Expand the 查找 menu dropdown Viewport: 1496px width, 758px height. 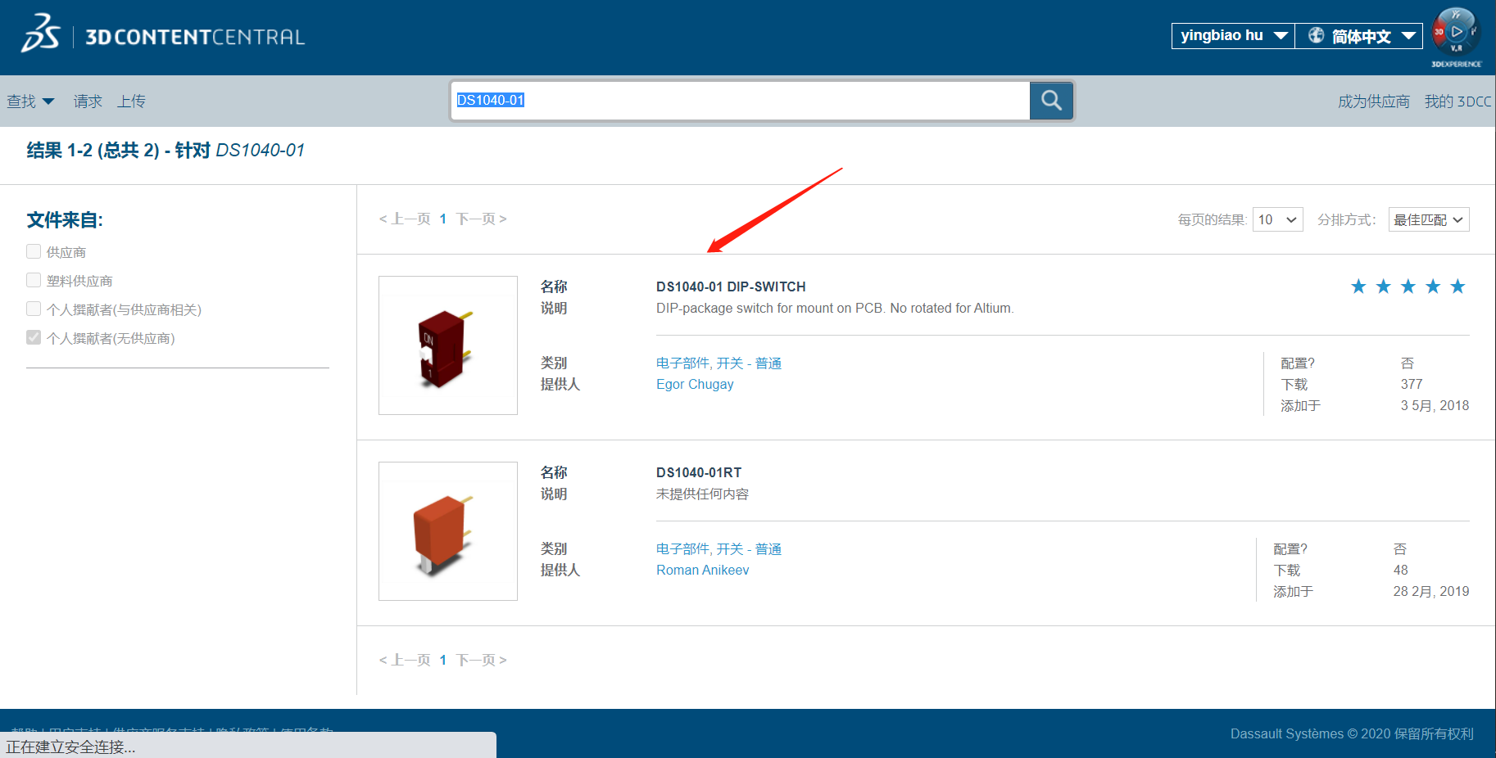[30, 102]
